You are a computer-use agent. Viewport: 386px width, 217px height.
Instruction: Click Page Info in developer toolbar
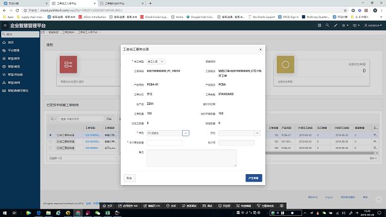pyautogui.click(x=224, y=206)
